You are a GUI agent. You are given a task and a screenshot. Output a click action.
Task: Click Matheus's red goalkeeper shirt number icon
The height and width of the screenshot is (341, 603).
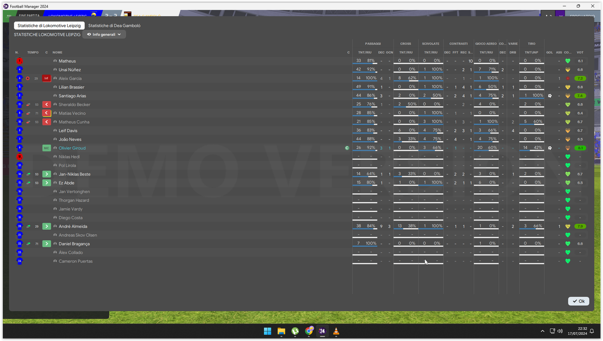[19, 61]
